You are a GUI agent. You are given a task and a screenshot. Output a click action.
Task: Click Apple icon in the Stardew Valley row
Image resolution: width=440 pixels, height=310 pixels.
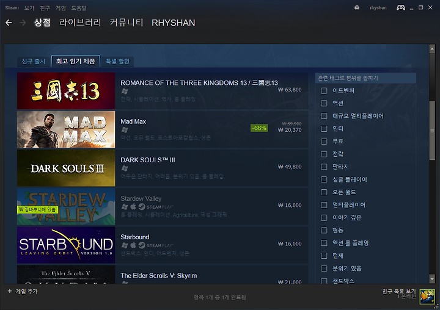point(133,207)
